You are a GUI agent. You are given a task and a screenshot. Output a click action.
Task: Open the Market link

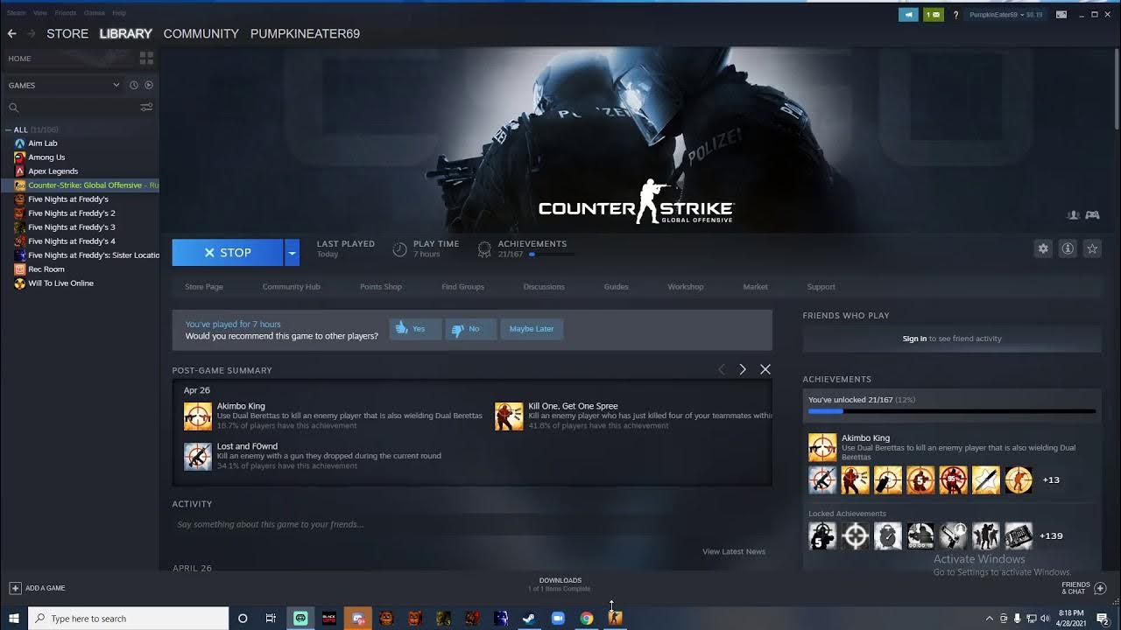755,287
